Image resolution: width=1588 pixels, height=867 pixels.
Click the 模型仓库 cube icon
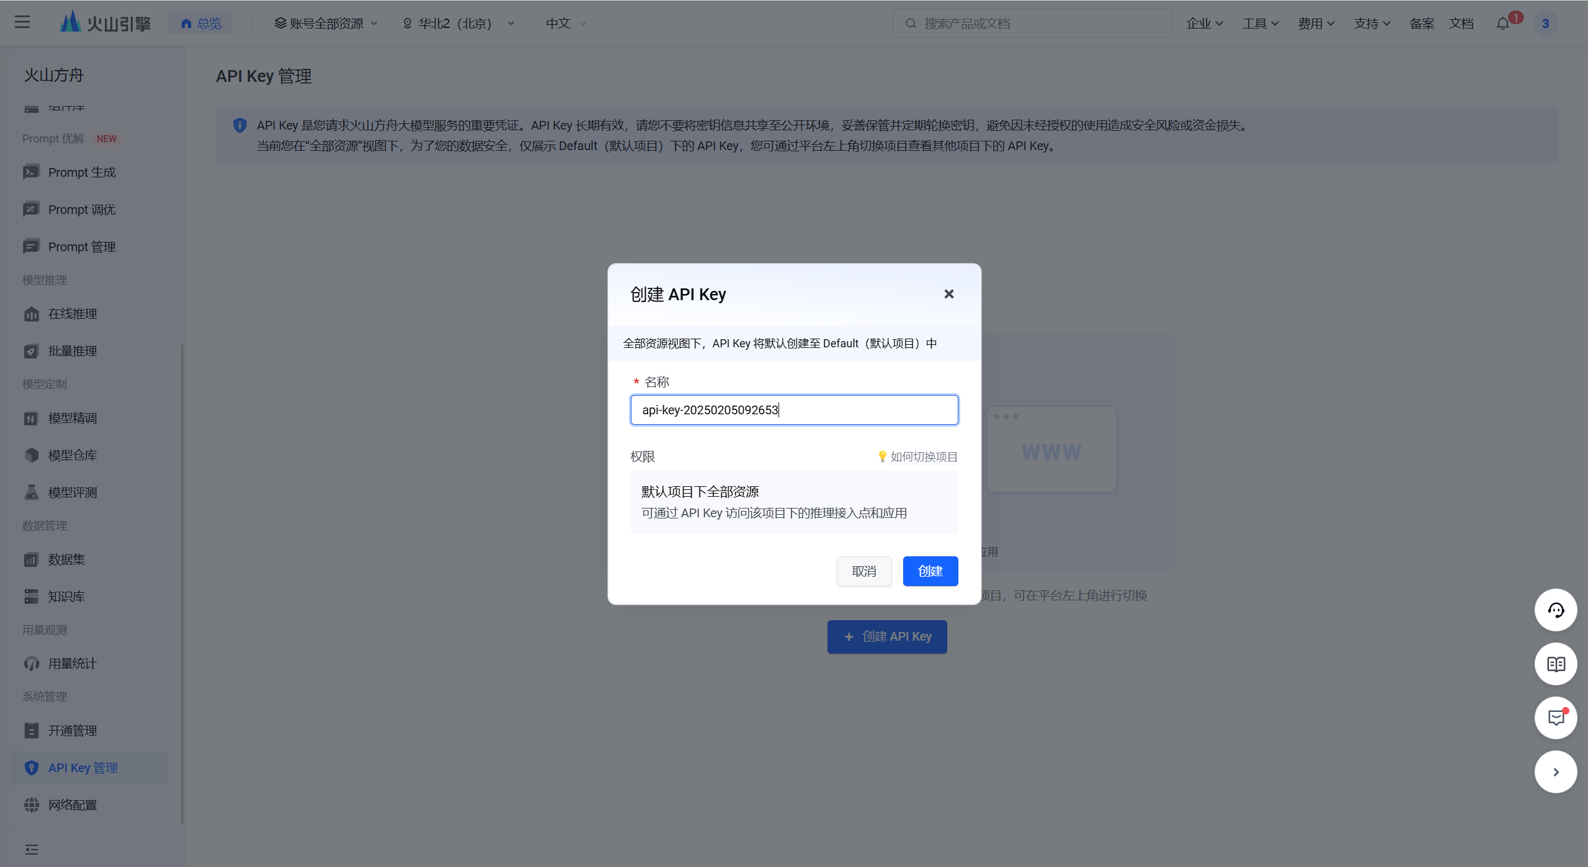[x=31, y=455]
